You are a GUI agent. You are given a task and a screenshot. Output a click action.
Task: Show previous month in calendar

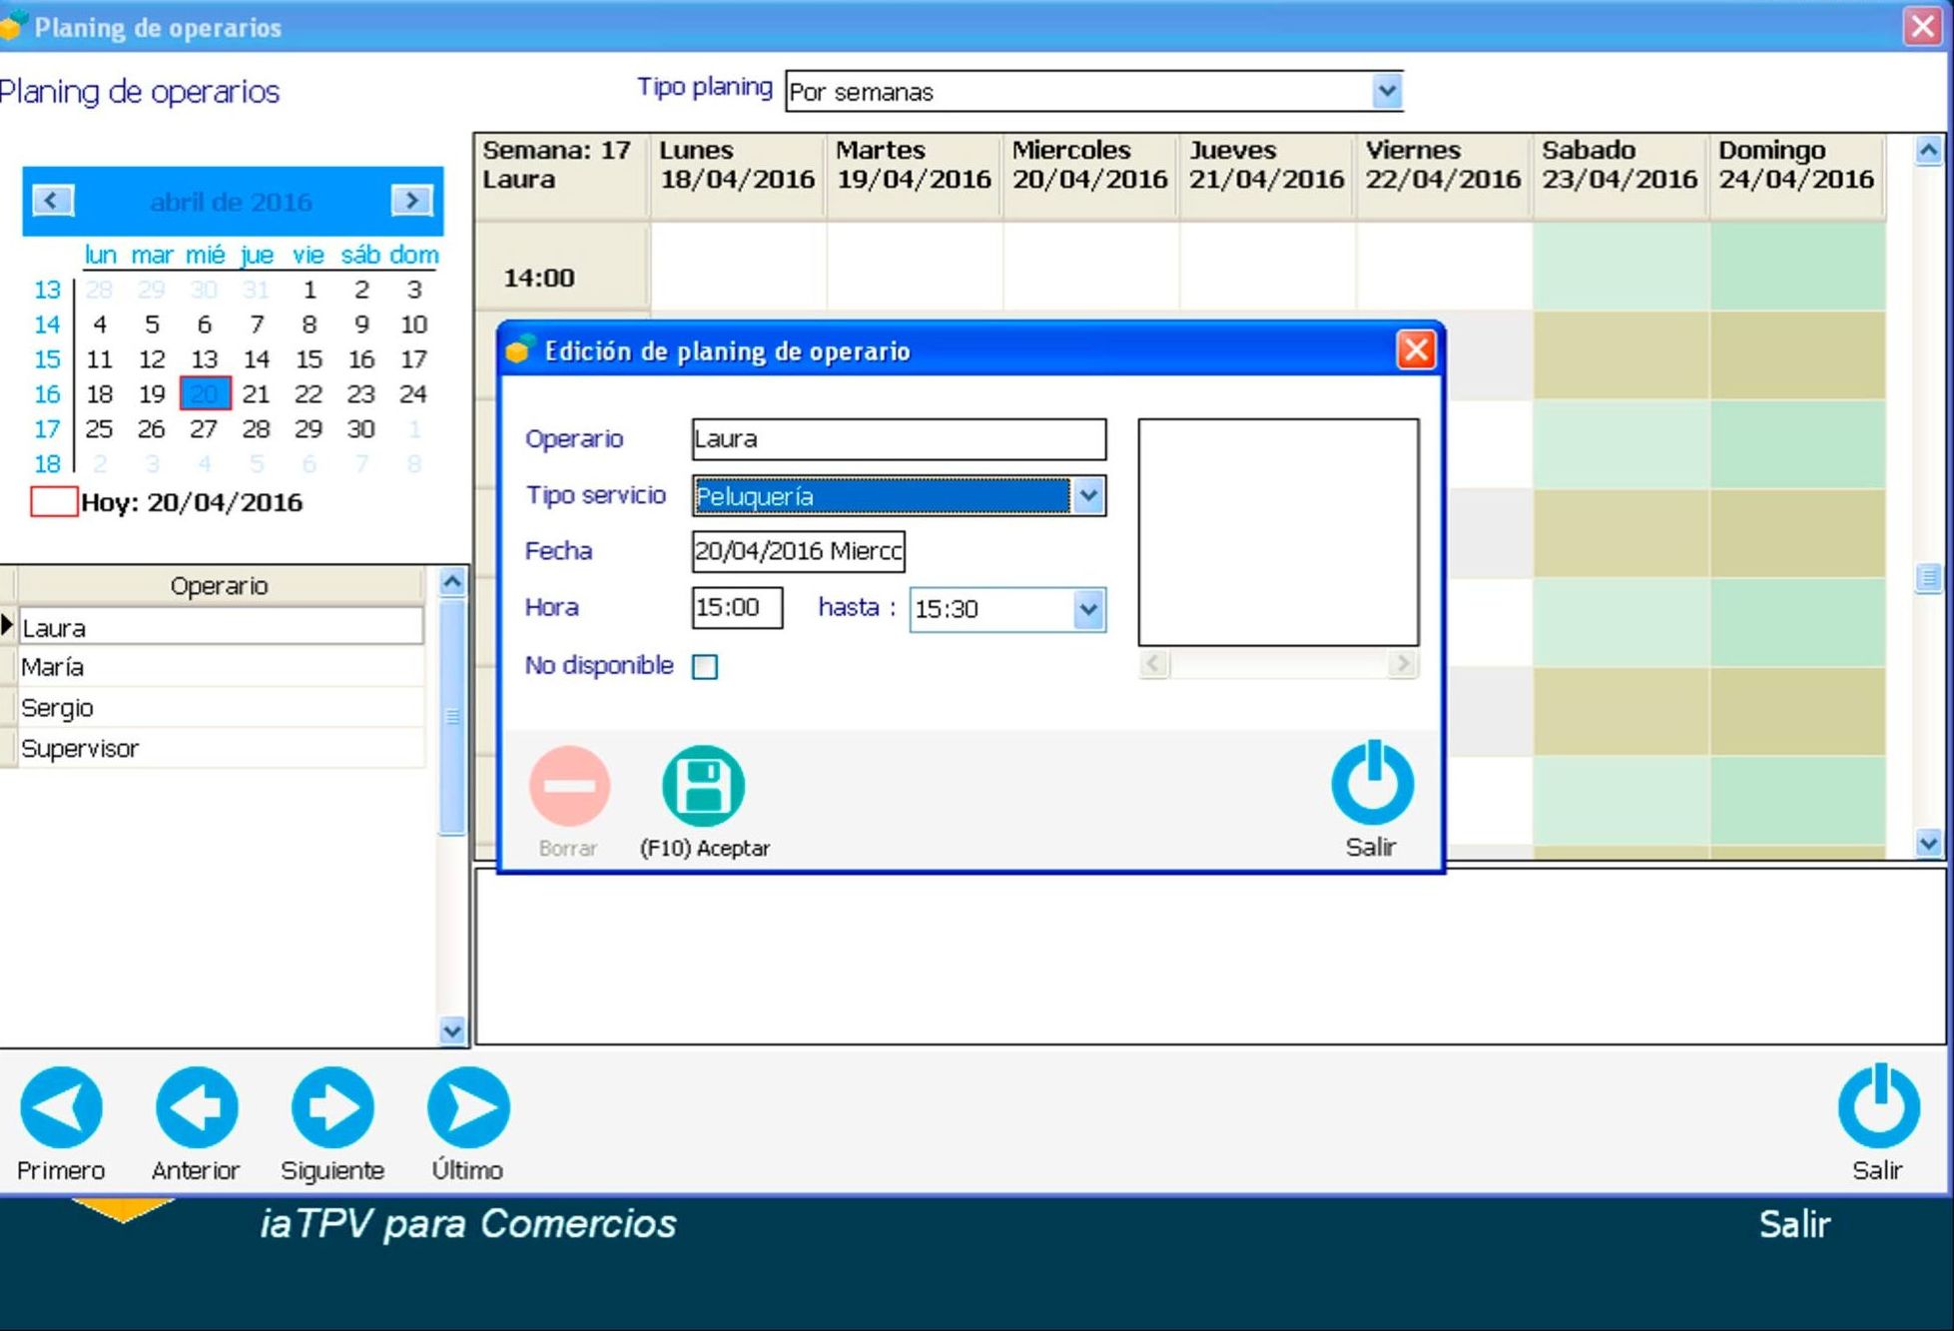[53, 201]
